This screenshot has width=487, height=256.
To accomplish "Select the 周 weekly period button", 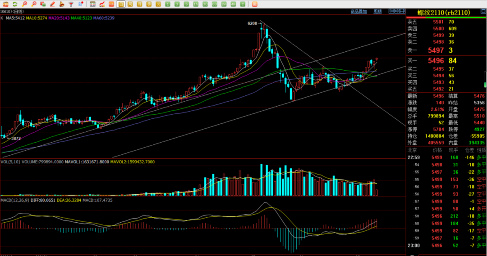I will tap(130, 4).
